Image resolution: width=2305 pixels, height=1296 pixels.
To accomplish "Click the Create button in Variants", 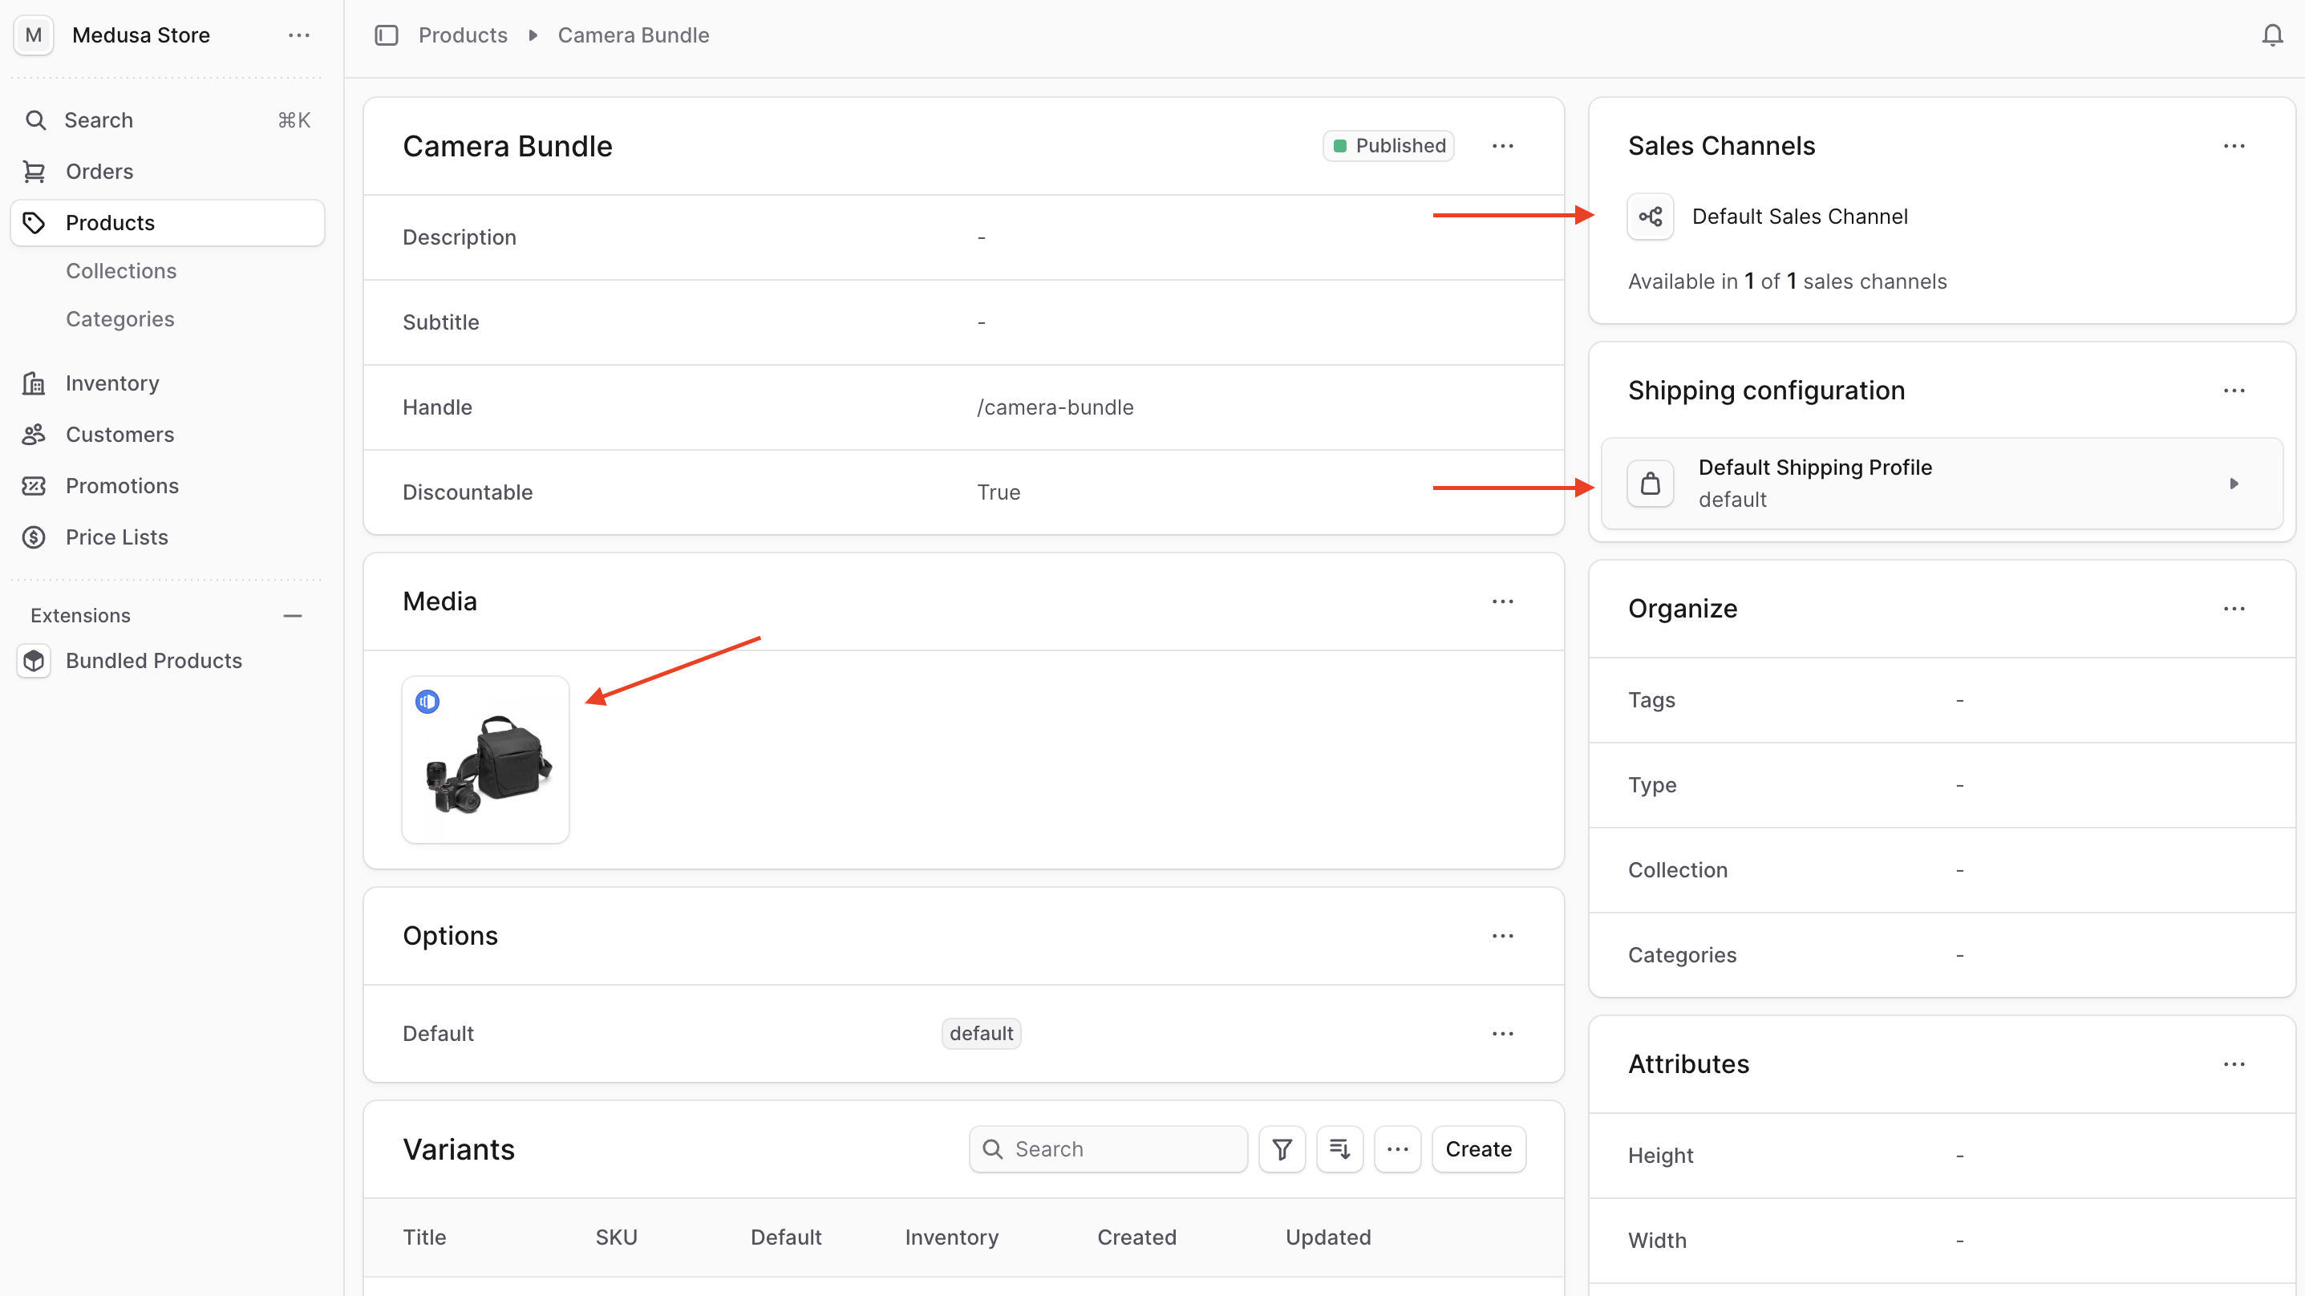I will point(1477,1148).
